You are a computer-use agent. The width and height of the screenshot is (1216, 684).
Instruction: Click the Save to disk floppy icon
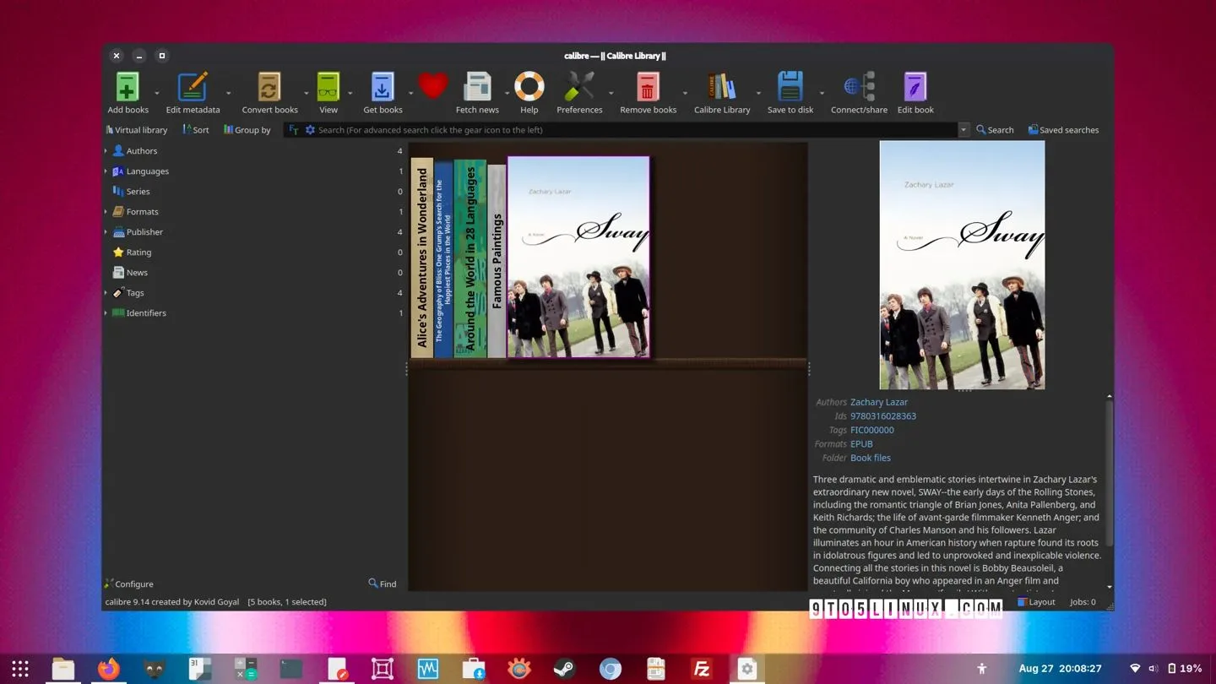(790, 87)
